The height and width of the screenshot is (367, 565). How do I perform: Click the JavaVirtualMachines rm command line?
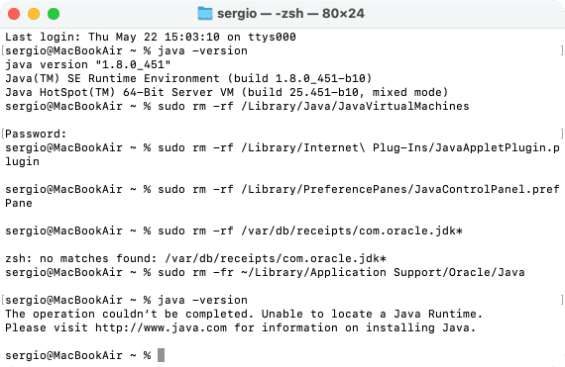coord(237,107)
